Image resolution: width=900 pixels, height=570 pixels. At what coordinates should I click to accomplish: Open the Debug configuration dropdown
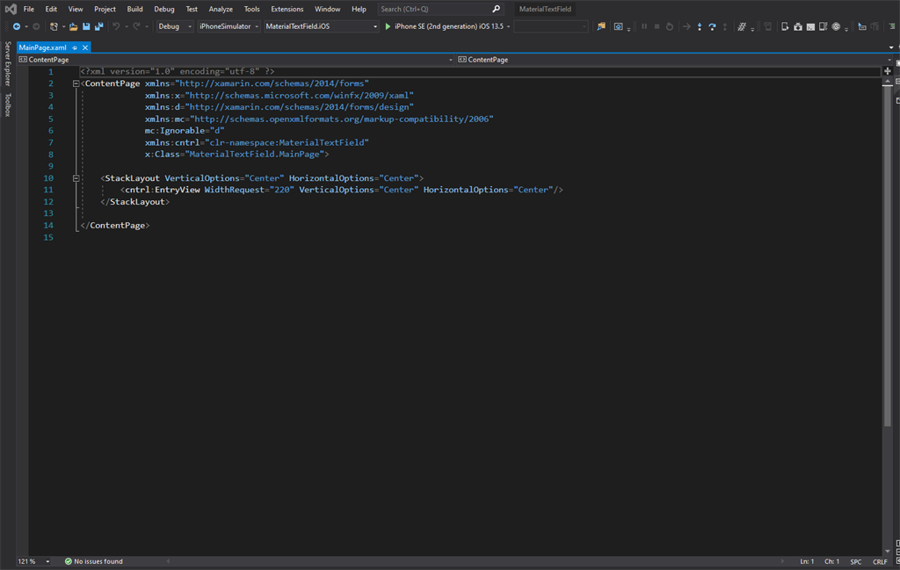tap(175, 26)
